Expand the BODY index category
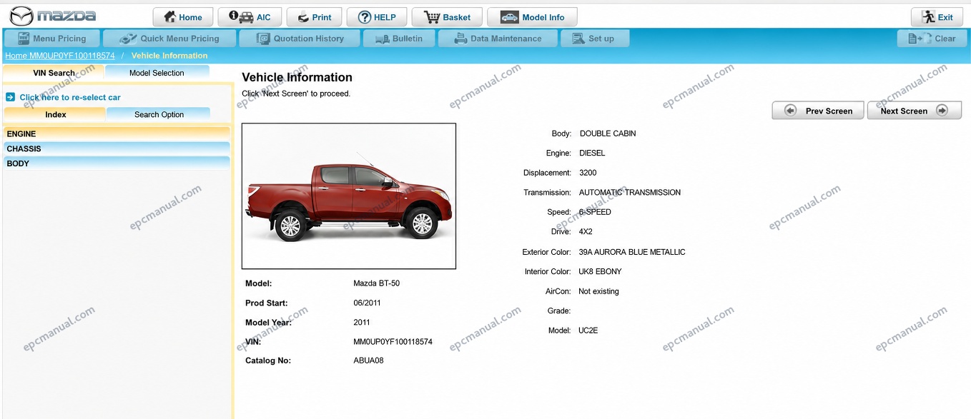Image resolution: width=971 pixels, height=419 pixels. coord(117,163)
